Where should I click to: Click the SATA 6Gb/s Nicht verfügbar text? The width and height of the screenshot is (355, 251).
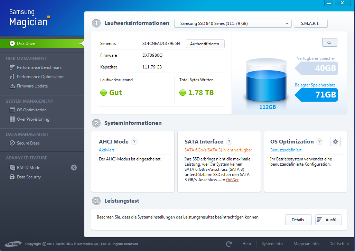[x=218, y=150]
